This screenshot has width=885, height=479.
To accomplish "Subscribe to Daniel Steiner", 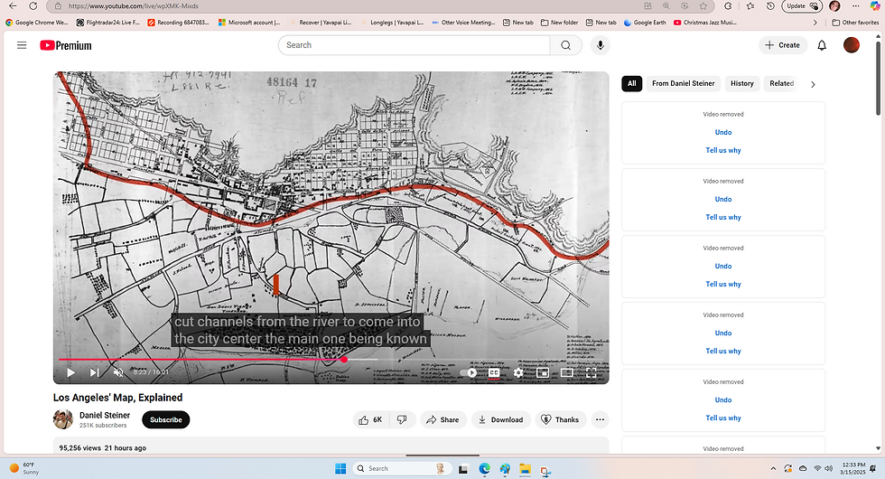I will coord(166,419).
